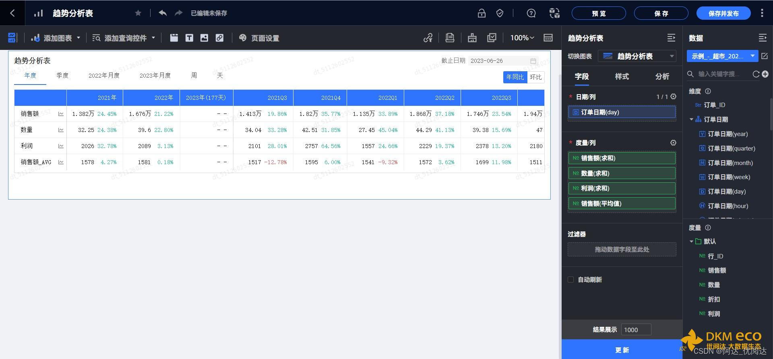This screenshot has width=773, height=359.
Task: Open the calendar on the date picker
Action: tap(533, 61)
